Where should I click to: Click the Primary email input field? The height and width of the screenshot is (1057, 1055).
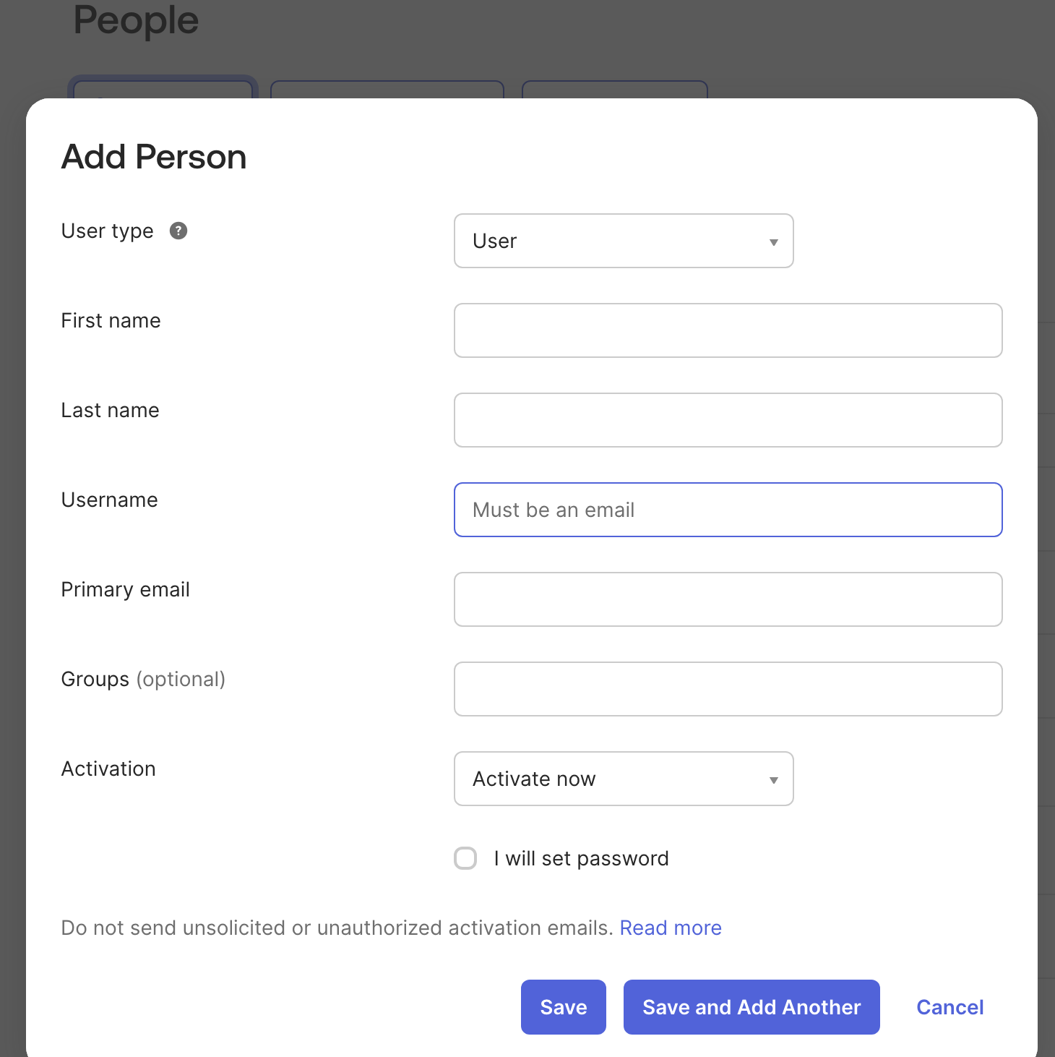coord(728,599)
